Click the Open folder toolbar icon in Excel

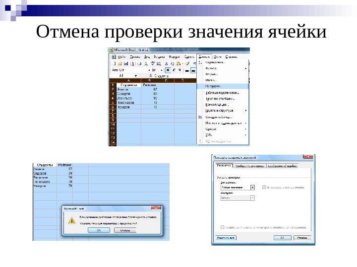tap(120, 64)
